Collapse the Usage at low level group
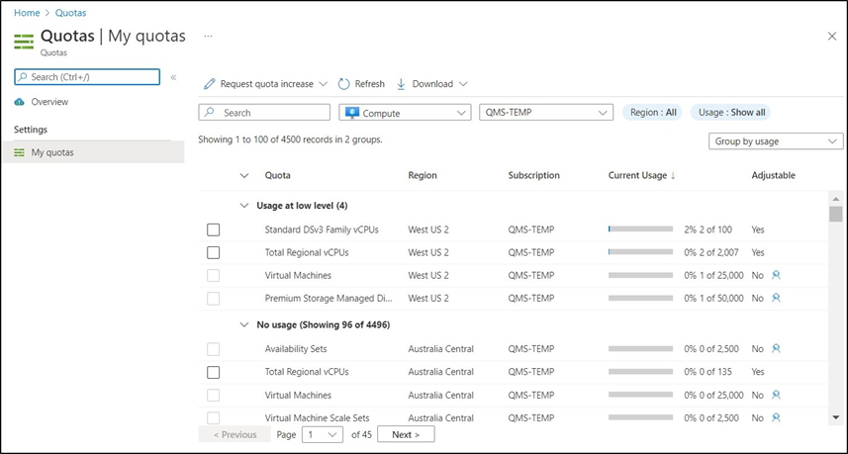 click(244, 206)
